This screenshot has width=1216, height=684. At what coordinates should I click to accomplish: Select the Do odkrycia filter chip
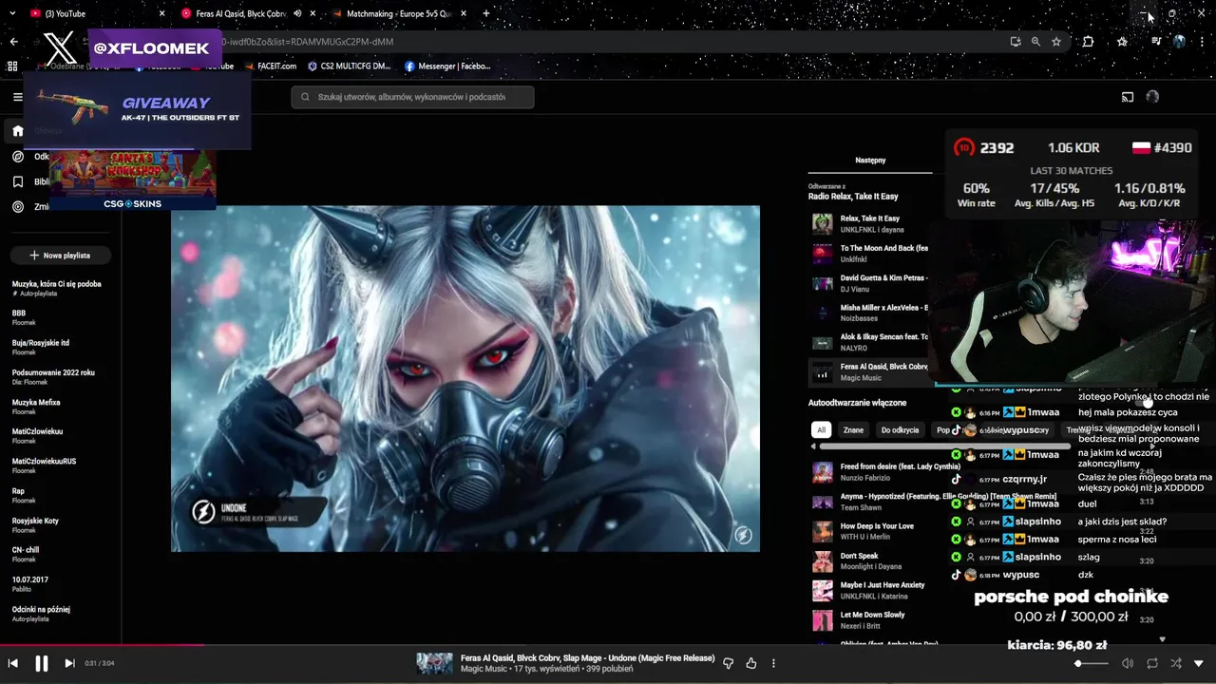pyautogui.click(x=900, y=430)
